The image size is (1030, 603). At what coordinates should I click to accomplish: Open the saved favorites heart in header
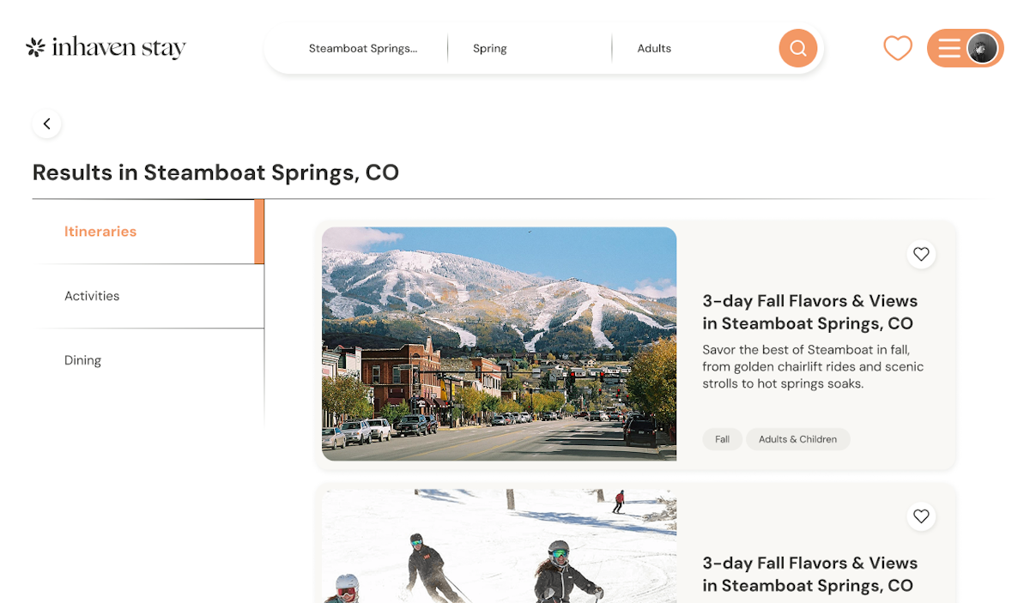[898, 48]
